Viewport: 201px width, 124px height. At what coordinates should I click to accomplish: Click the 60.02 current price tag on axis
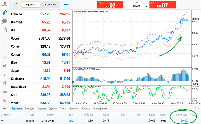[x=195, y=19]
